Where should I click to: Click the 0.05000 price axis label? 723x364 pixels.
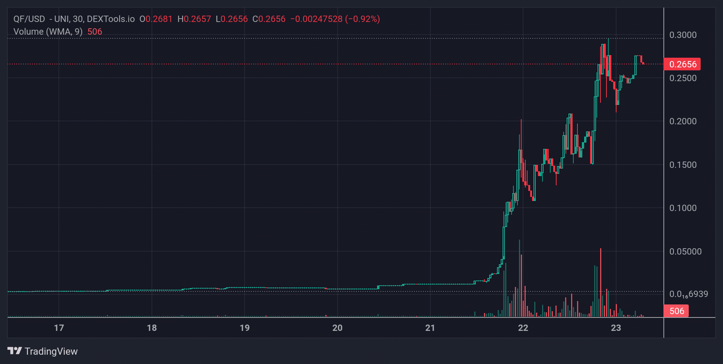point(685,252)
